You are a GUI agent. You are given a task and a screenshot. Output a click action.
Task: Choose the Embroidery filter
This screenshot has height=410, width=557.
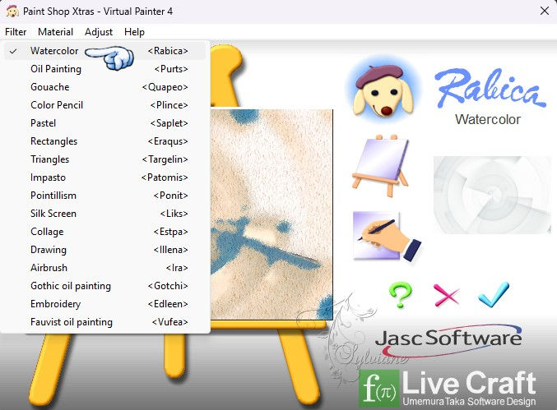pyautogui.click(x=105, y=304)
